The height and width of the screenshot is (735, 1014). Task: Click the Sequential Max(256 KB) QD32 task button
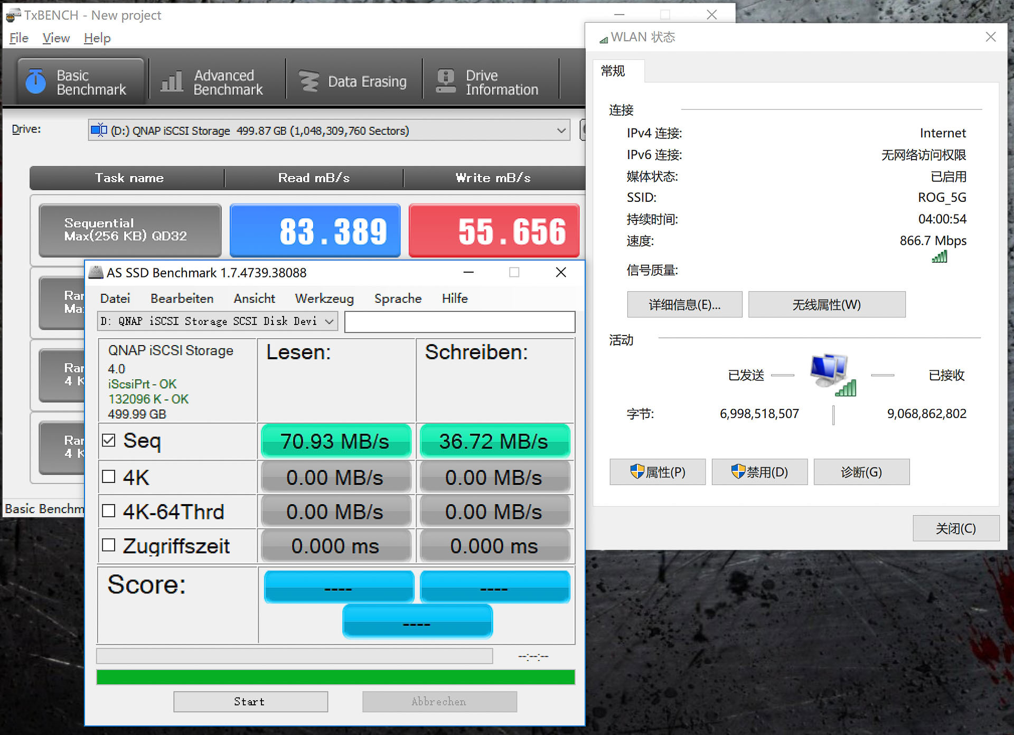tap(130, 230)
